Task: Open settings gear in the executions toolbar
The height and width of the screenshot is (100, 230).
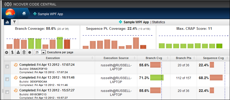Action: (x=7, y=52)
